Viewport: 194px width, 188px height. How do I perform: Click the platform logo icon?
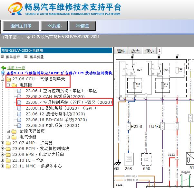coord(15,9)
